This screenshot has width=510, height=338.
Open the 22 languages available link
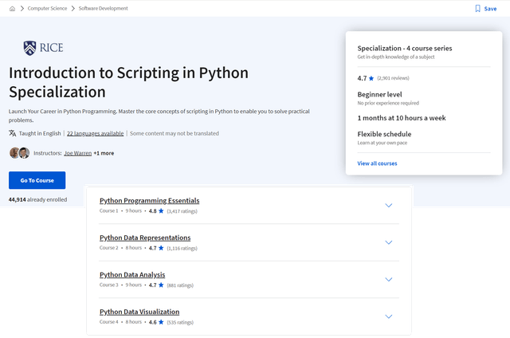pyautogui.click(x=95, y=133)
